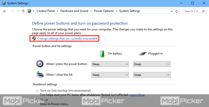Go to Hardware and Sound breadcrumb
Image resolution: width=209 pixels, height=107 pixels.
pyautogui.click(x=74, y=11)
